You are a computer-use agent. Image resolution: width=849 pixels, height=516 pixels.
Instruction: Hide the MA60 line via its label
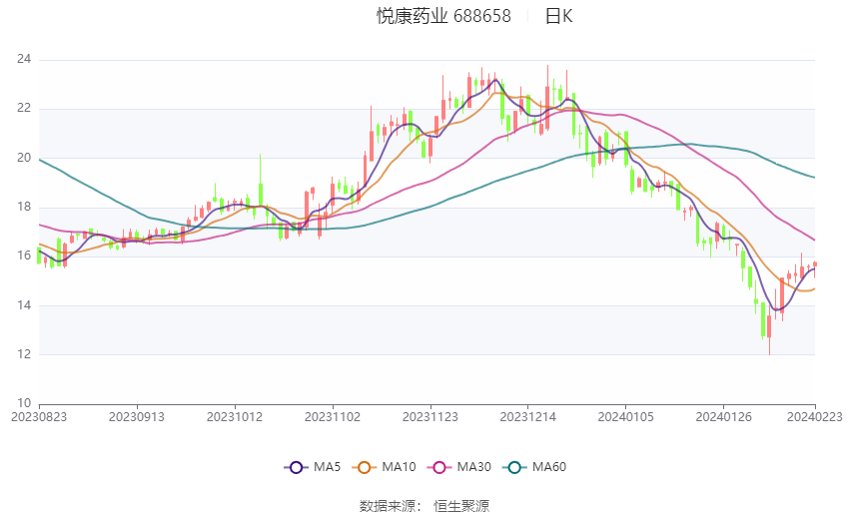[x=549, y=467]
